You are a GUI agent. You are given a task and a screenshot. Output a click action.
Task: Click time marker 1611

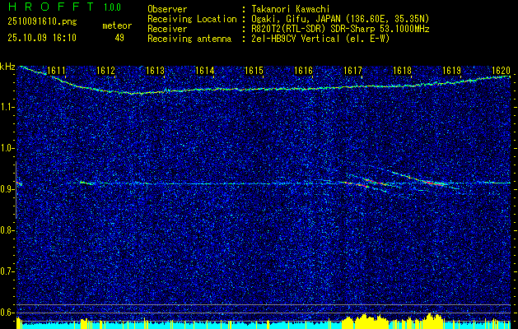tap(57, 70)
